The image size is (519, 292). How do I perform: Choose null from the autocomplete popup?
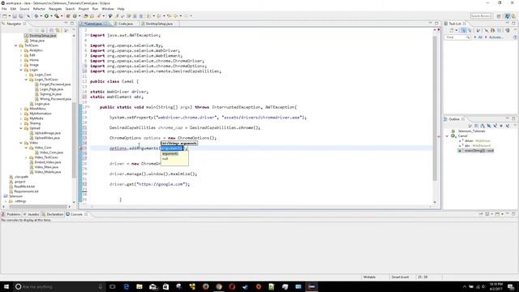point(165,159)
